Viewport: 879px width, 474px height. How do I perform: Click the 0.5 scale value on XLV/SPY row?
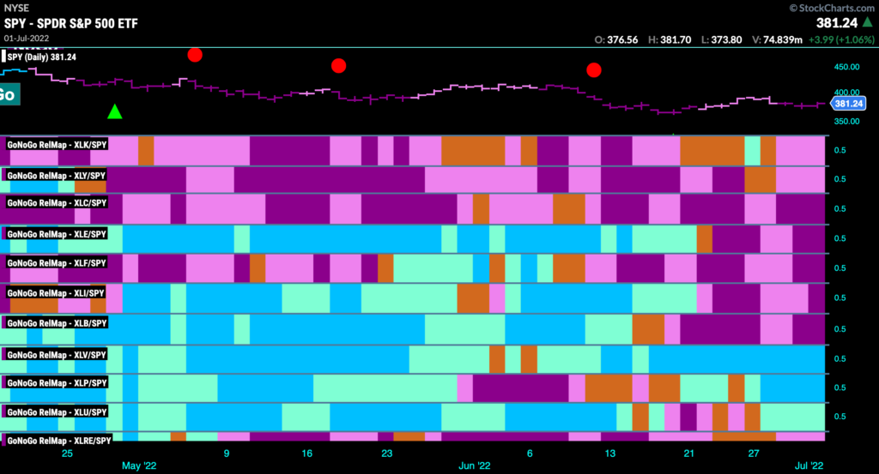tap(840, 359)
